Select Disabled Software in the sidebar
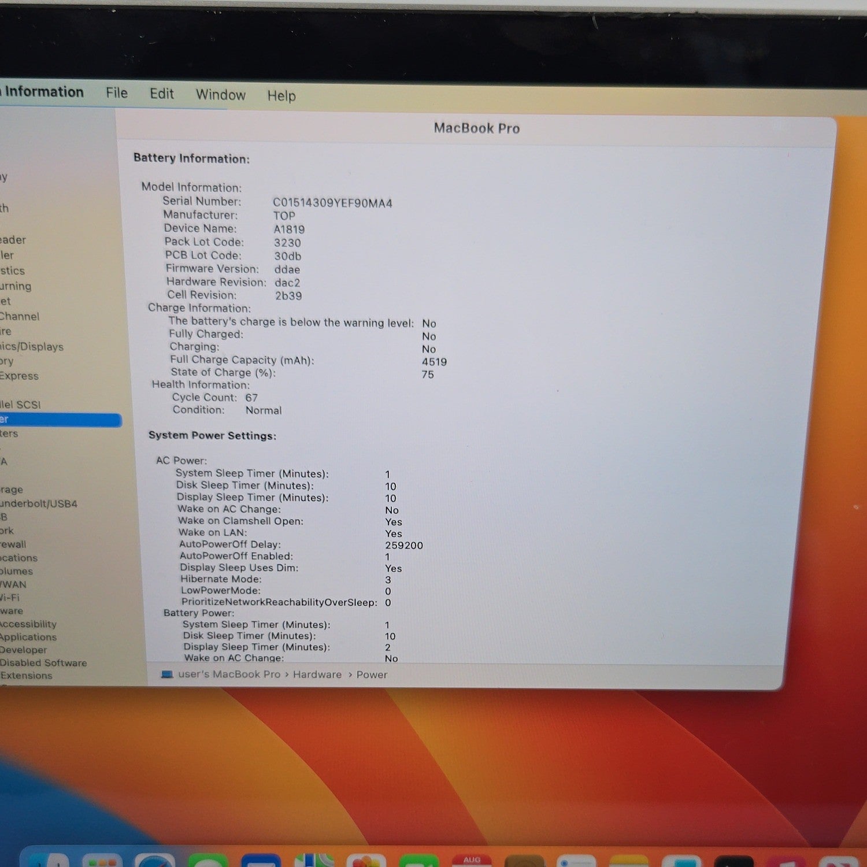 43,663
